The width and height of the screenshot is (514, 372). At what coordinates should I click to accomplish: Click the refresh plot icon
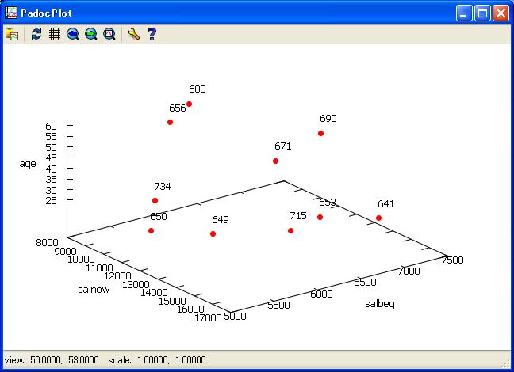[x=36, y=34]
